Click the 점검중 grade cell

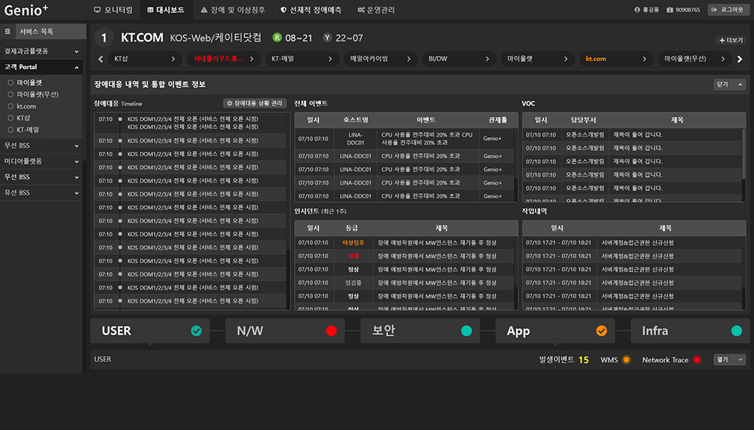click(x=353, y=283)
